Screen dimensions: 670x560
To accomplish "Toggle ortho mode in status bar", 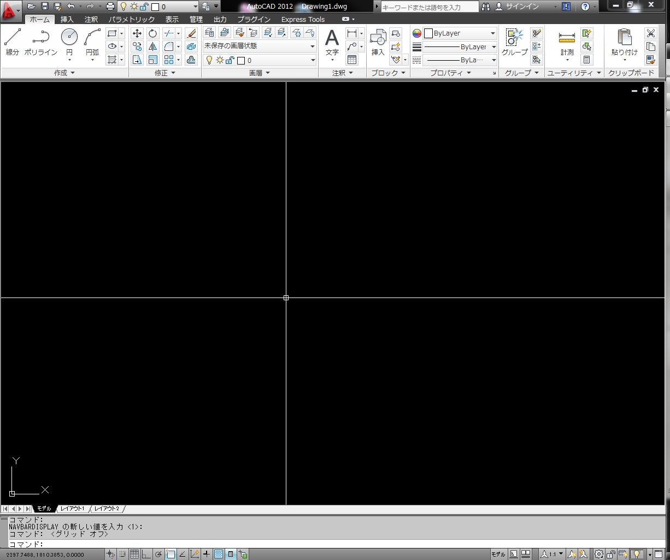I will 146,554.
